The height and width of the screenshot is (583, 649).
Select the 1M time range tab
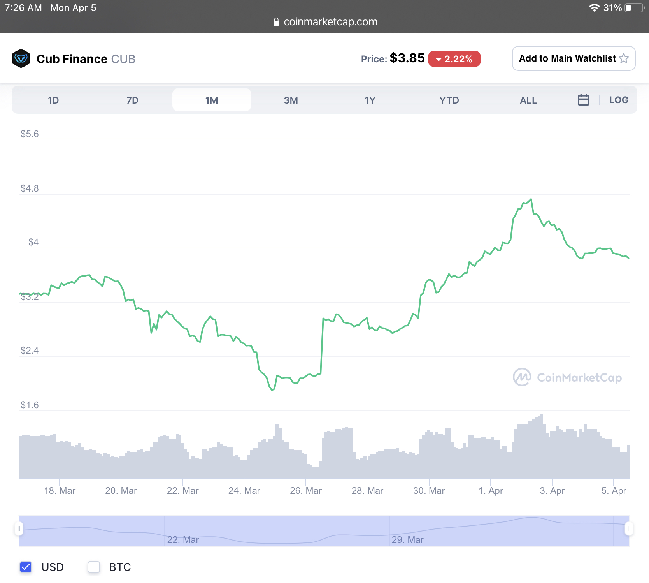click(x=212, y=100)
